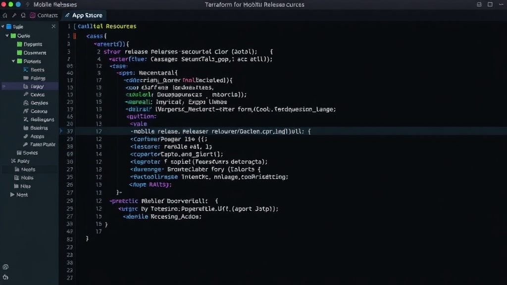The width and height of the screenshot is (507, 285).
Task: Close the sidebar panel with the X
Action: 53,27
